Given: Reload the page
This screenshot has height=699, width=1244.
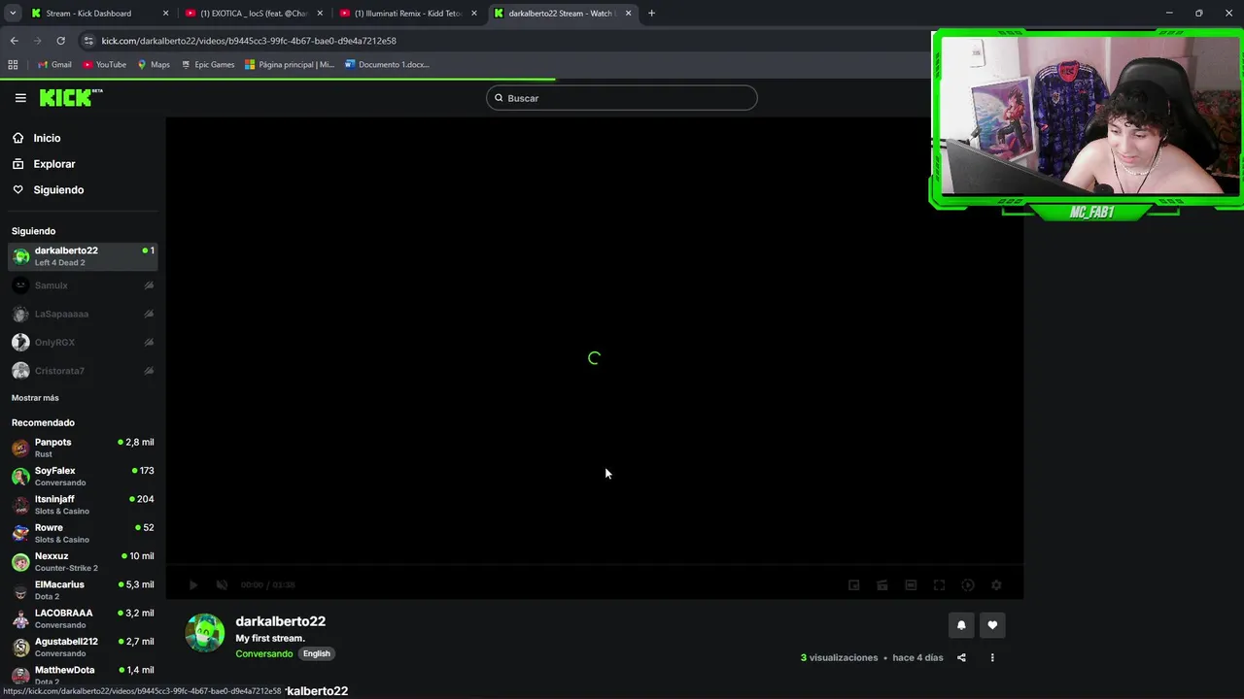Looking at the screenshot, I should click(x=60, y=41).
